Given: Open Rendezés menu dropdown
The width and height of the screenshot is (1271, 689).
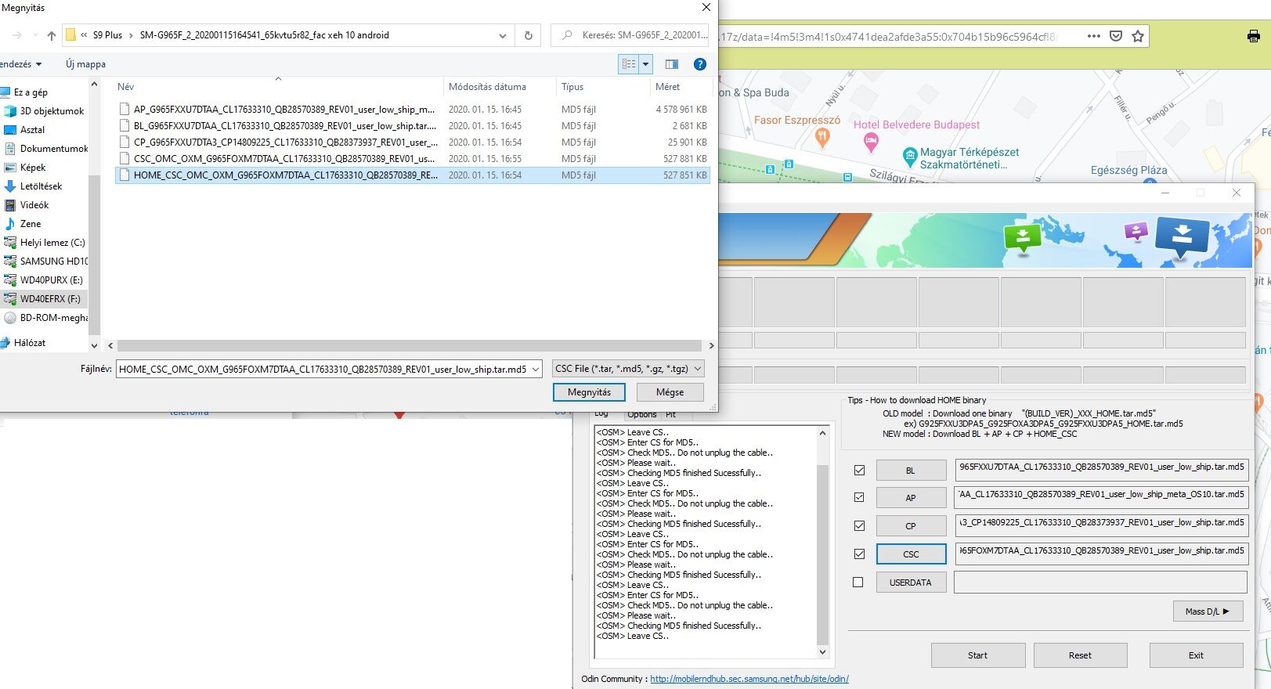Looking at the screenshot, I should [20, 64].
